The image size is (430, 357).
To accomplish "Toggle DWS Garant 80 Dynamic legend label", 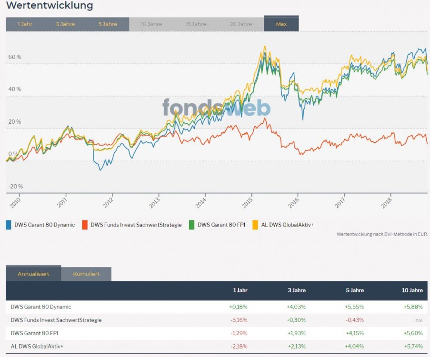I will coord(44,225).
